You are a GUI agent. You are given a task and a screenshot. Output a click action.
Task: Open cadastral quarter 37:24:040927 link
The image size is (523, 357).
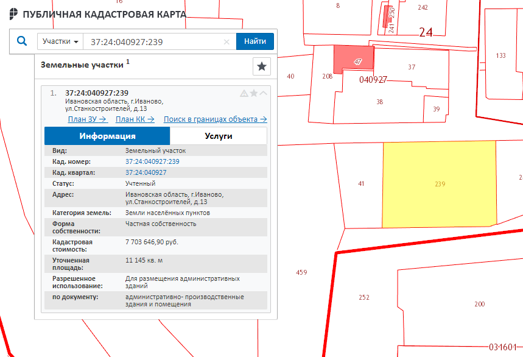[x=146, y=172]
